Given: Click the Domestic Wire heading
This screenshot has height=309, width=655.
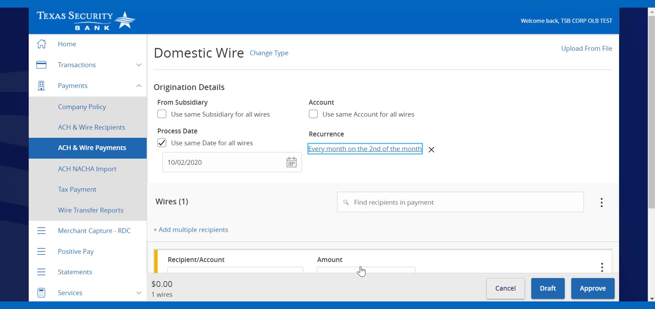Looking at the screenshot, I should click(x=199, y=53).
